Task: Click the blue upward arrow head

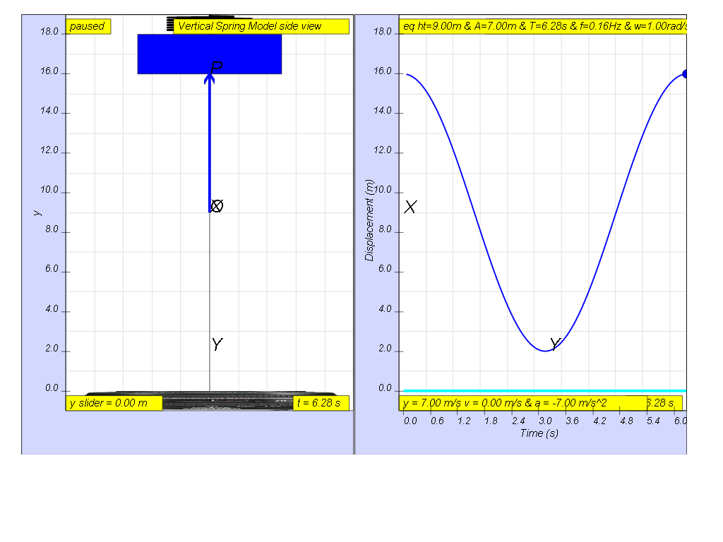Action: [209, 78]
